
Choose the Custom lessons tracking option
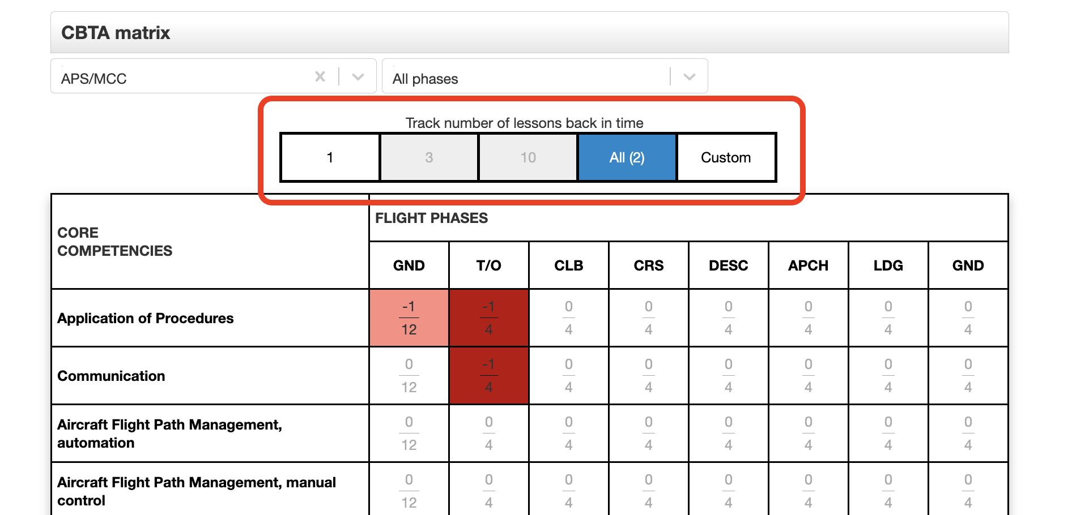726,157
